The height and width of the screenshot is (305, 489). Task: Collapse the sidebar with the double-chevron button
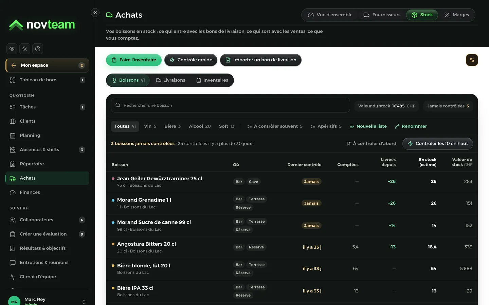click(95, 13)
